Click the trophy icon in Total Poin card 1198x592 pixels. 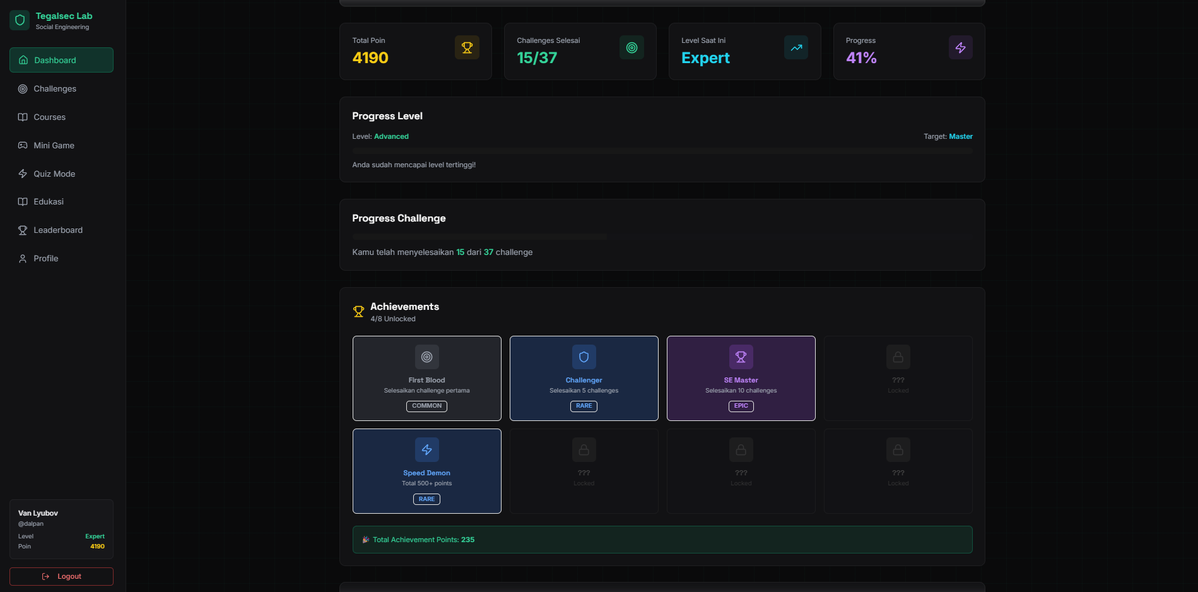467,48
